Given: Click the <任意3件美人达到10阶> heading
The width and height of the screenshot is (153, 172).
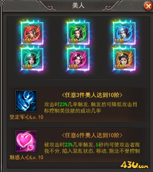Looking at the screenshot, I should point(92,95).
